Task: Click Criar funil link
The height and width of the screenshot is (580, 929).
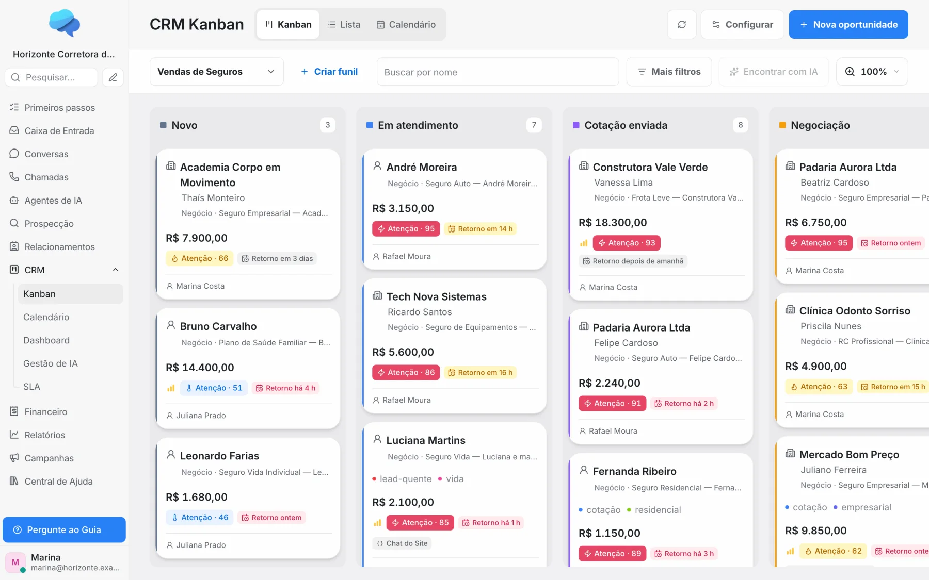Action: point(329,72)
